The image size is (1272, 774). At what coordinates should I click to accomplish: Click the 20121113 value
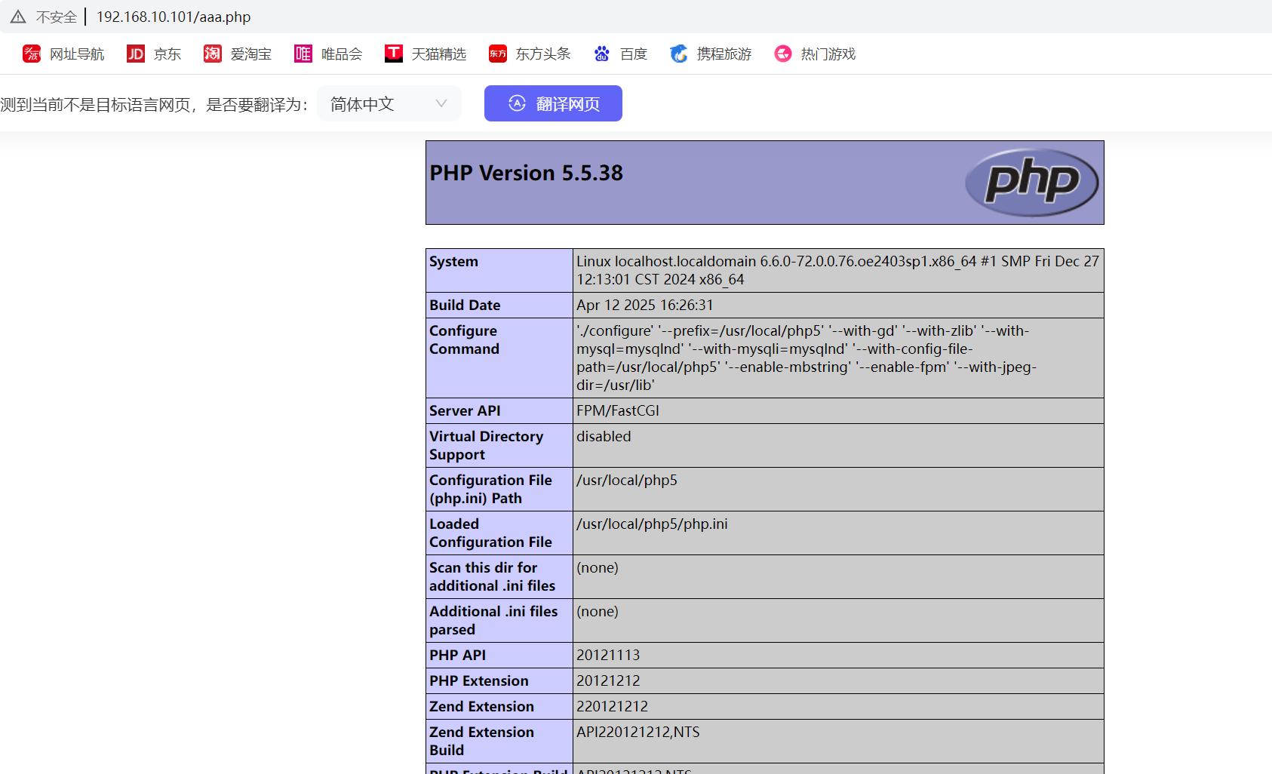(x=608, y=655)
